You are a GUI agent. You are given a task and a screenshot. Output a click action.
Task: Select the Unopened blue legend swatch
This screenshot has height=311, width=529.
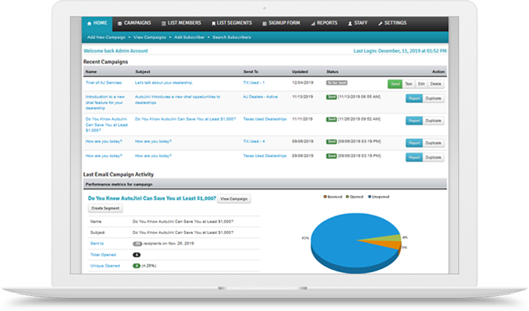click(x=370, y=197)
